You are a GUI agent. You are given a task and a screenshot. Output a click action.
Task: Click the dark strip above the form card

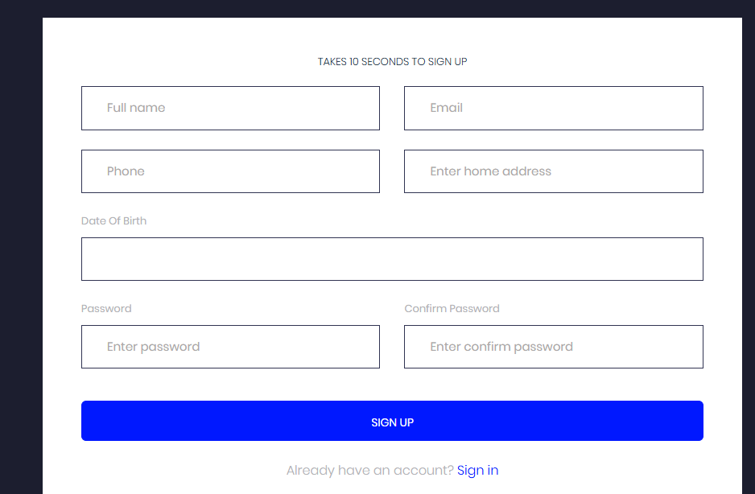pyautogui.click(x=392, y=8)
